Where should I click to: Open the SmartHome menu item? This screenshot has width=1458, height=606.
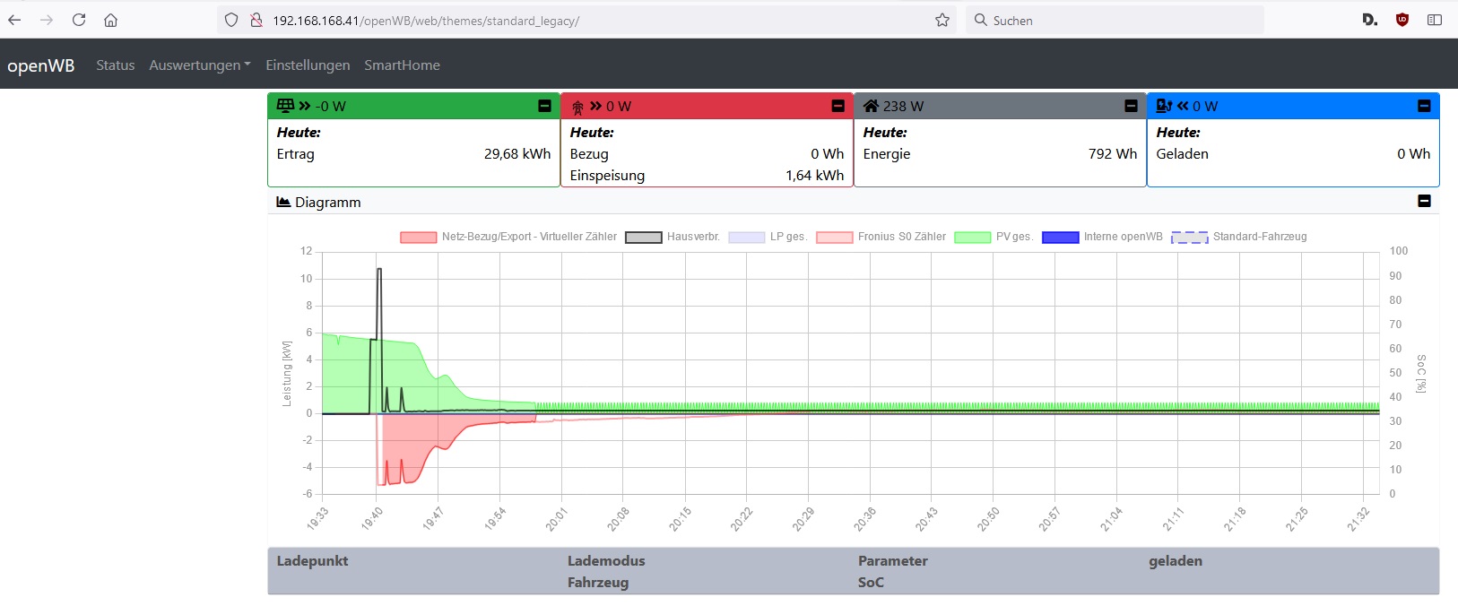pyautogui.click(x=402, y=65)
